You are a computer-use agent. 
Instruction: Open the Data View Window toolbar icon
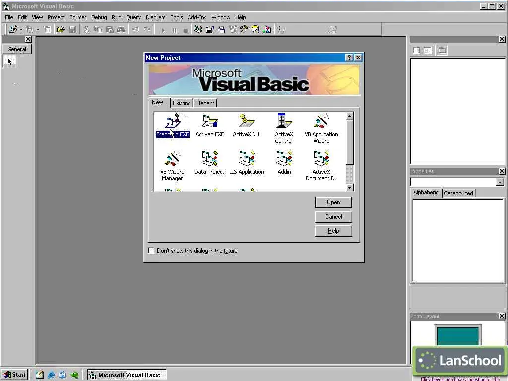(255, 30)
